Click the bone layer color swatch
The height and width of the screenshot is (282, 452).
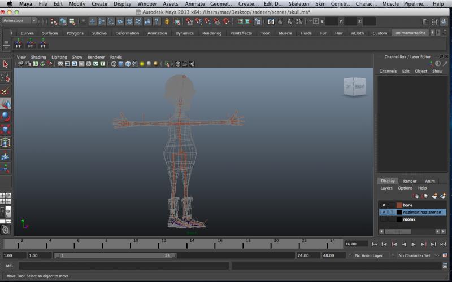(x=399, y=205)
